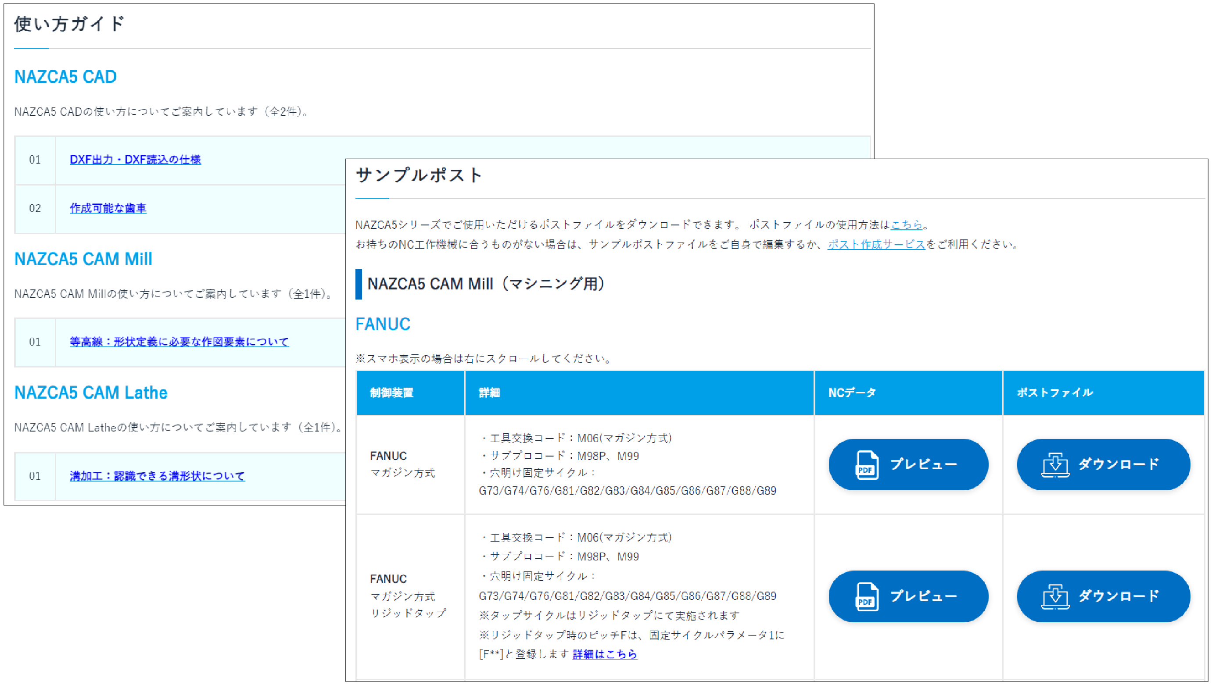Click the NAZCA5 CAM Mill section heading

coord(83,259)
